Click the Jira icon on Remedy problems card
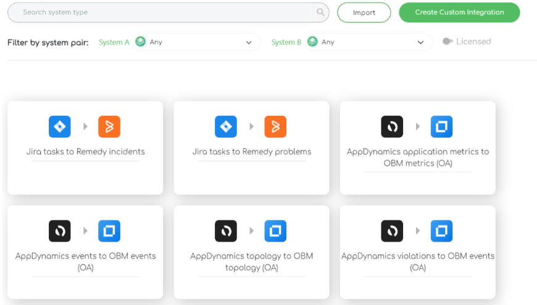This screenshot has height=305, width=537. (x=226, y=126)
